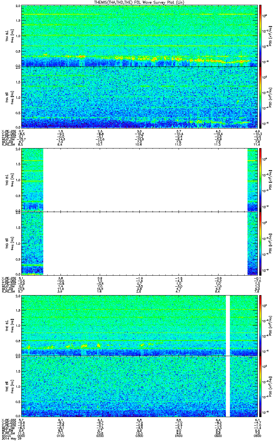
Task: Click the THA B⊥ PSD color bar
Action: 260,36
